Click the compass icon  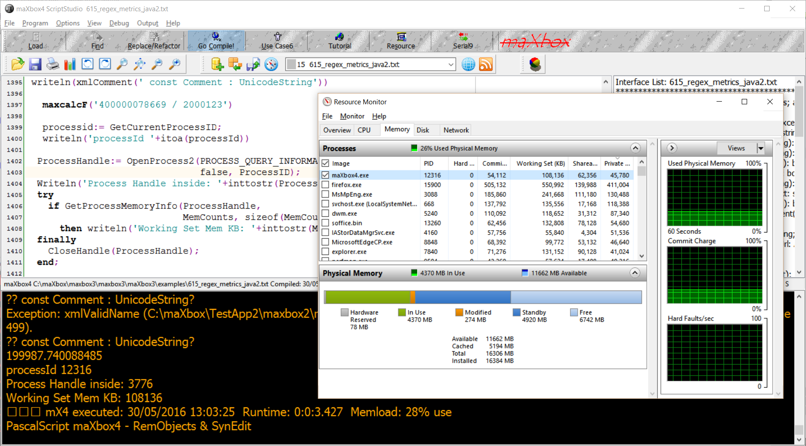271,64
